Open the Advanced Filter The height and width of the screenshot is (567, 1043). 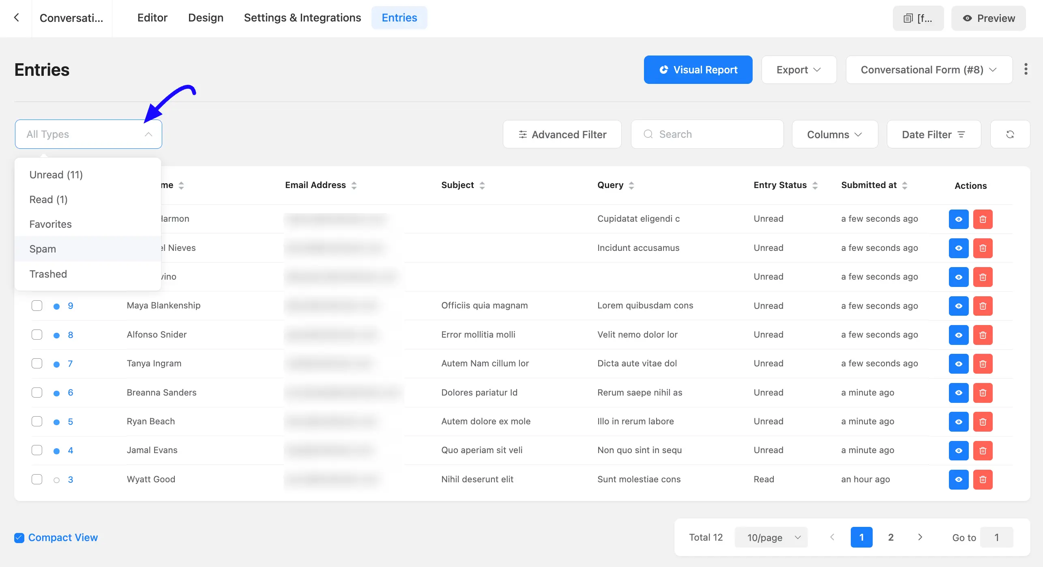coord(562,134)
